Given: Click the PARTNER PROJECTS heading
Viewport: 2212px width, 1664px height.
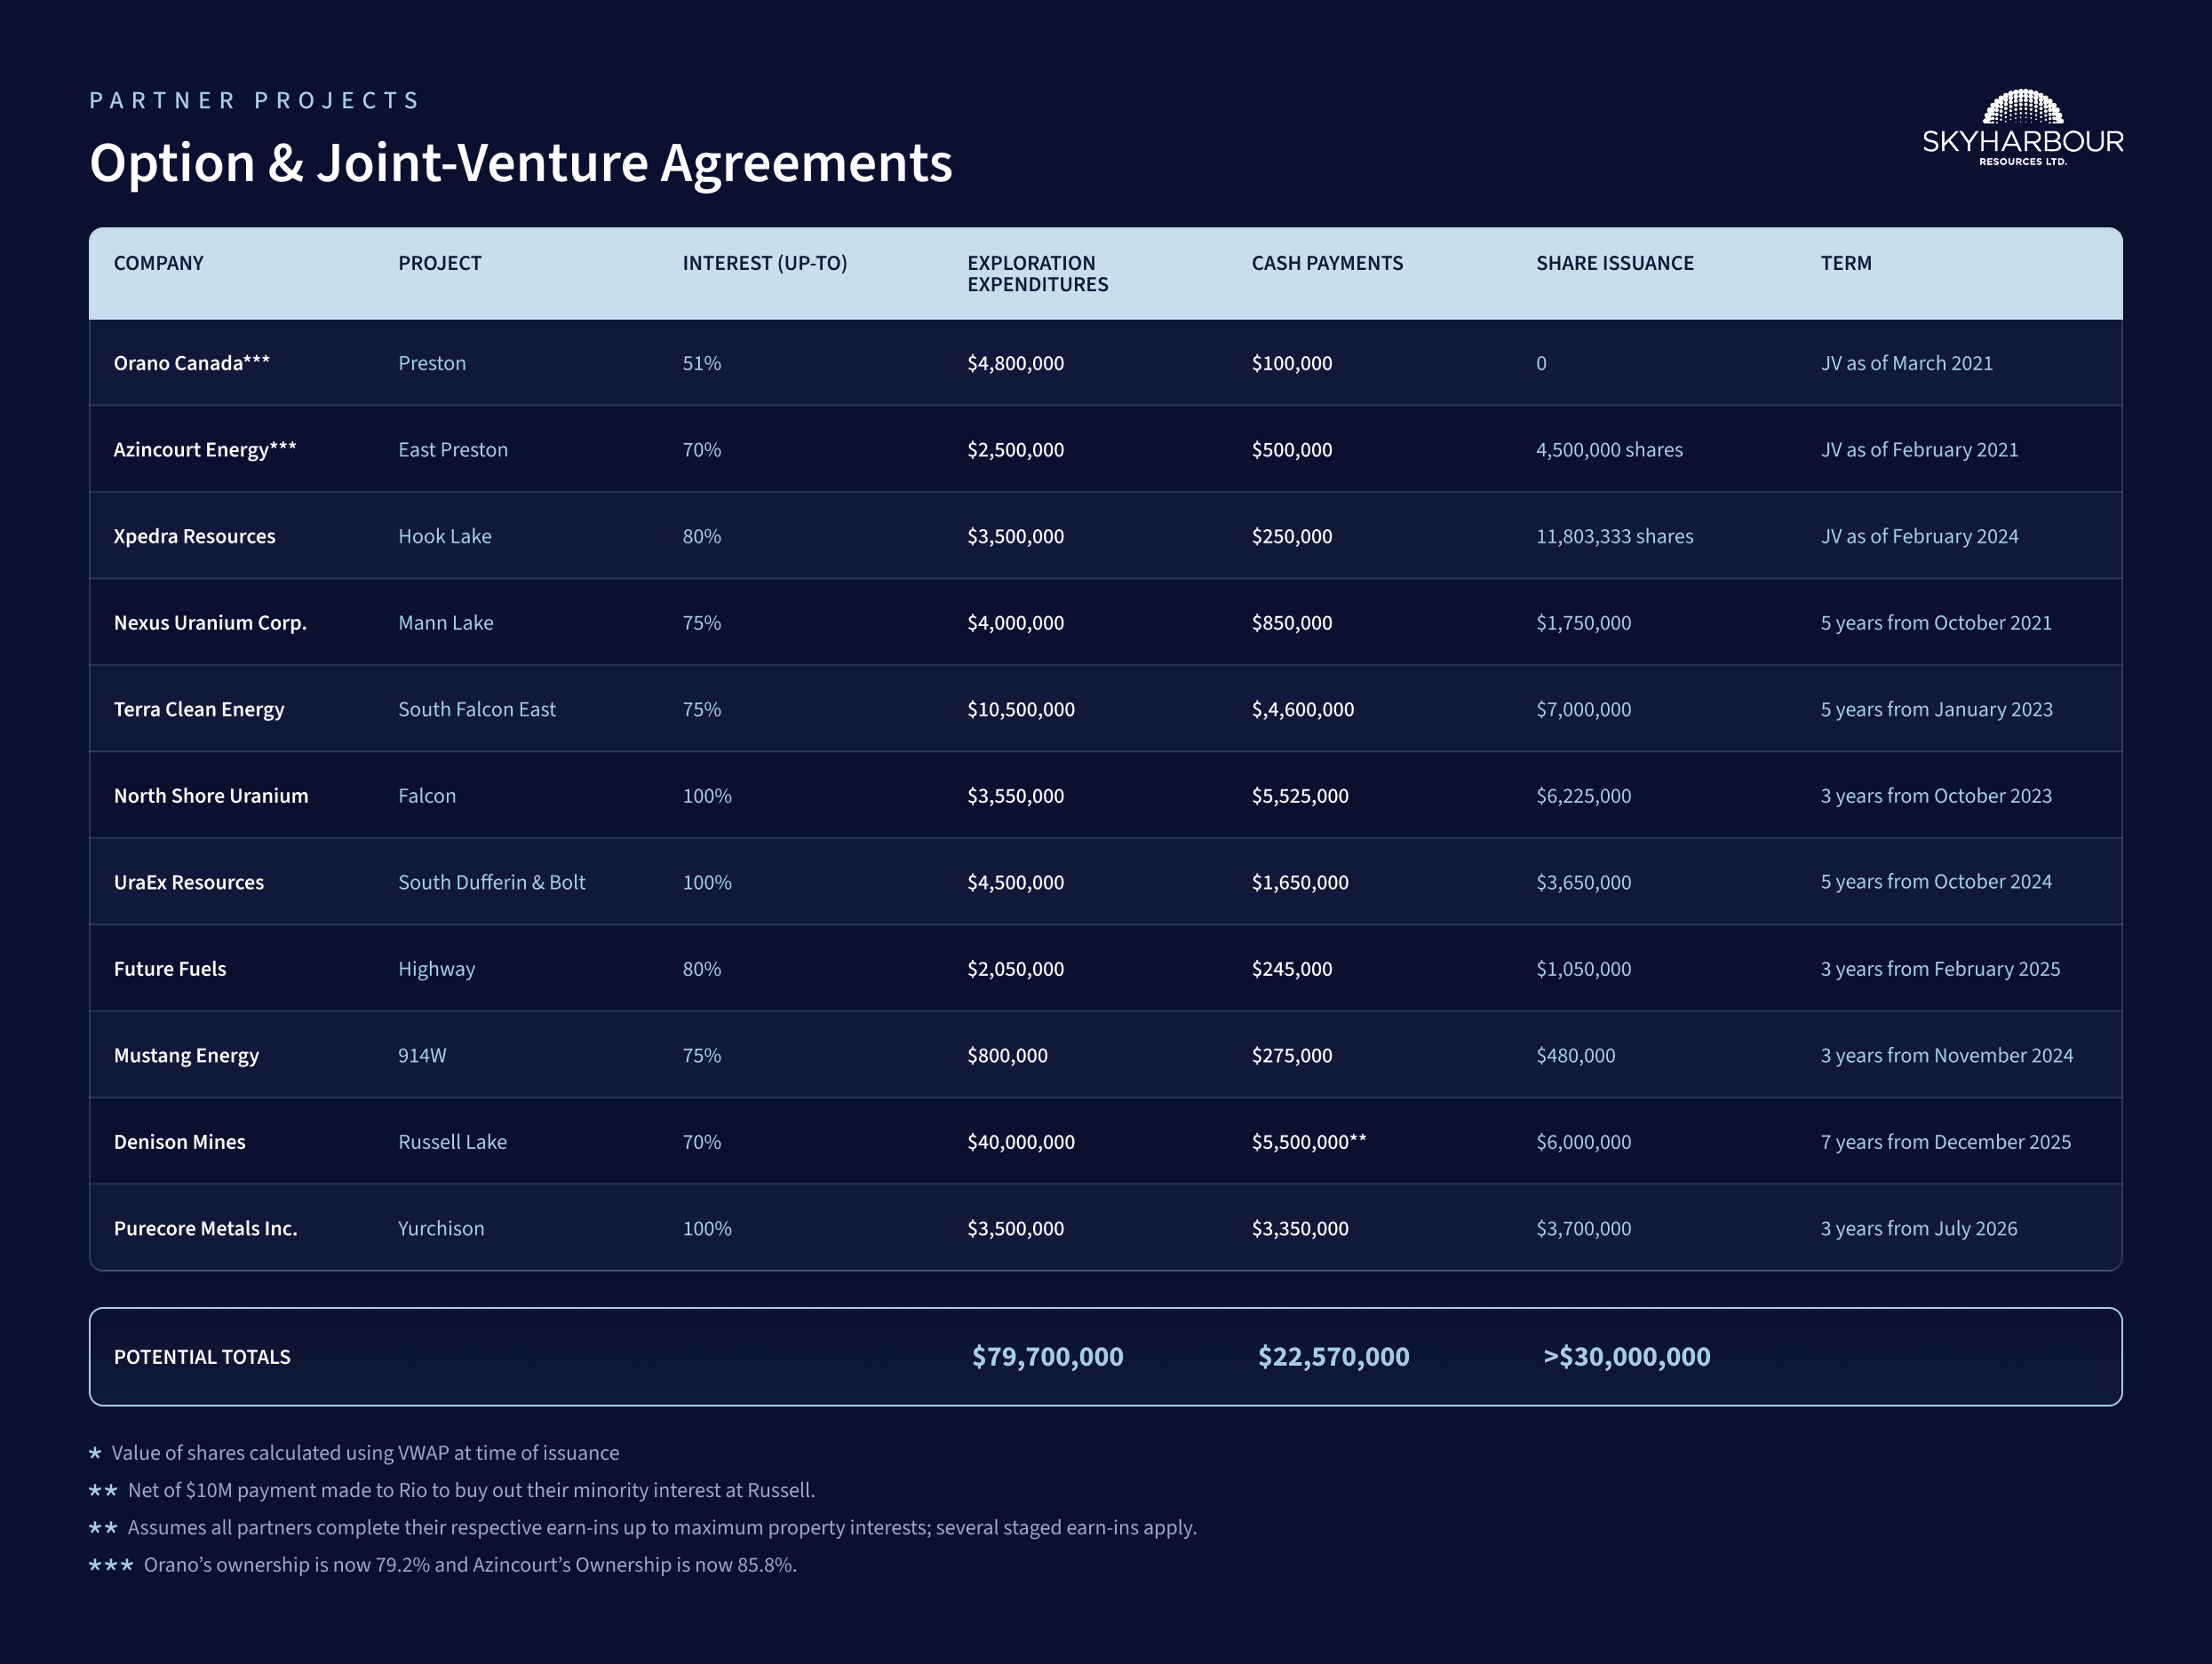Looking at the screenshot, I should (255, 100).
